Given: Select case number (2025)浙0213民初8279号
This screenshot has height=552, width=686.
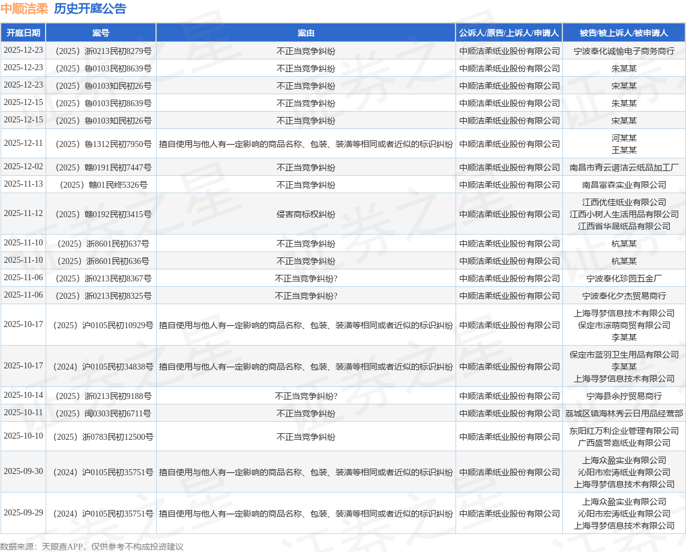Looking at the screenshot, I should pyautogui.click(x=103, y=51).
